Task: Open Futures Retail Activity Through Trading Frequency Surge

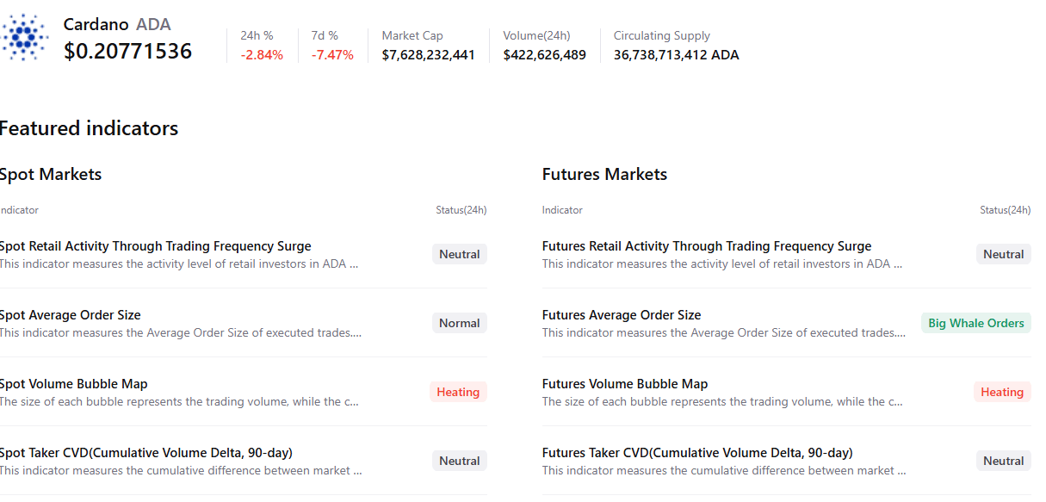Action: [707, 246]
